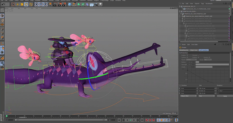This screenshot has height=123, width=233.
Task: Open the Object (Rel) coordinate dropdown
Action: 188,96
